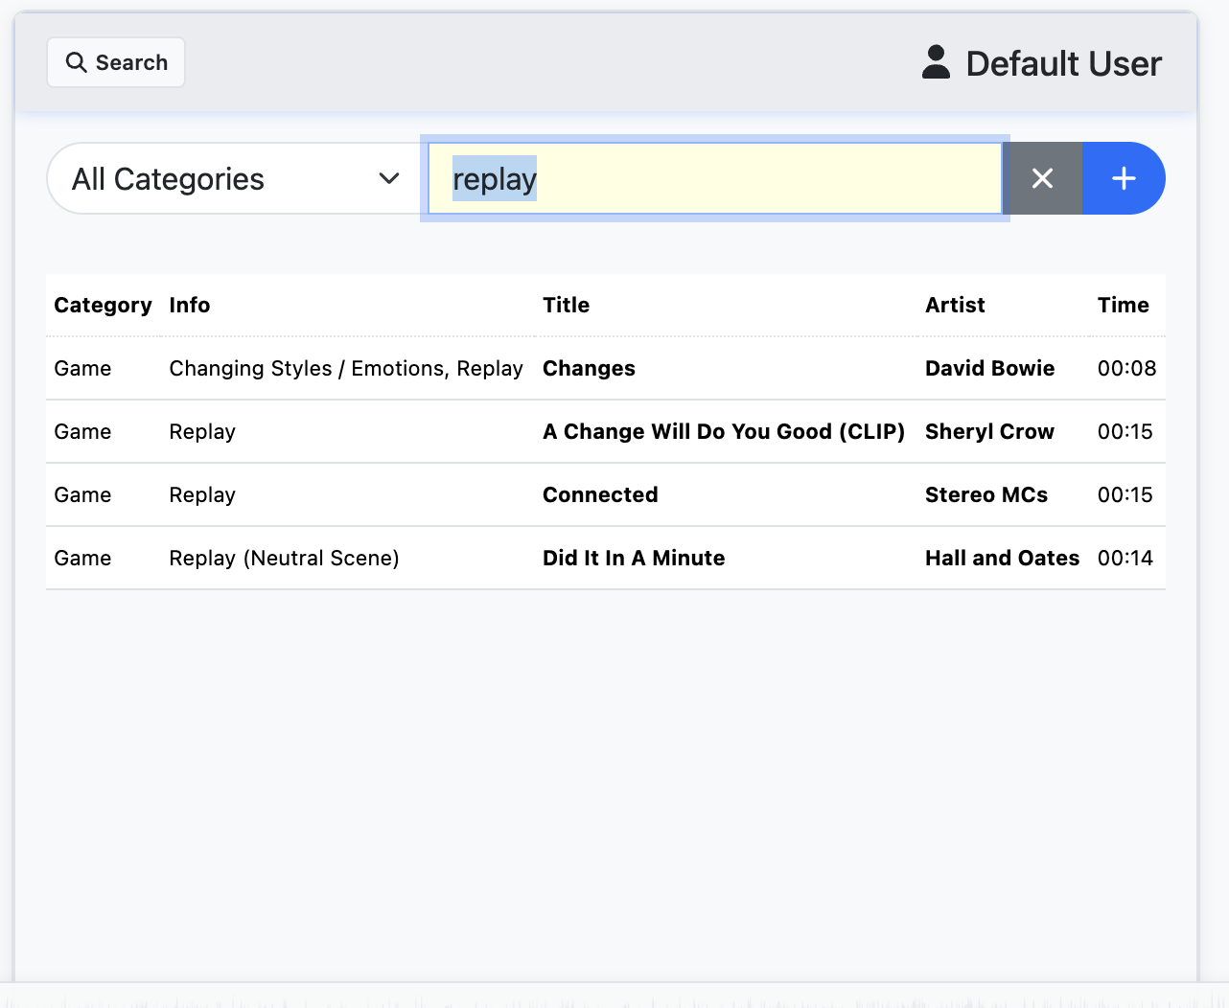Sort tracks by the Category column

103,305
